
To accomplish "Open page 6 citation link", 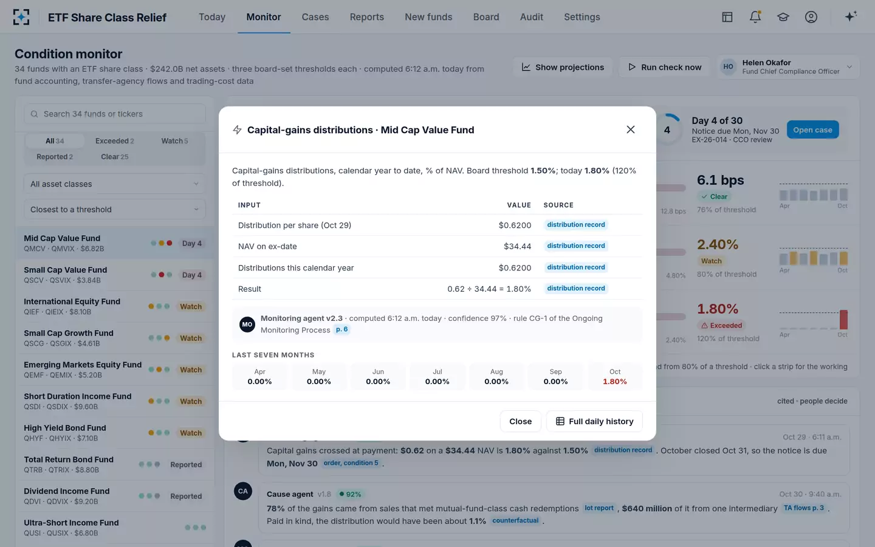I will pos(342,329).
